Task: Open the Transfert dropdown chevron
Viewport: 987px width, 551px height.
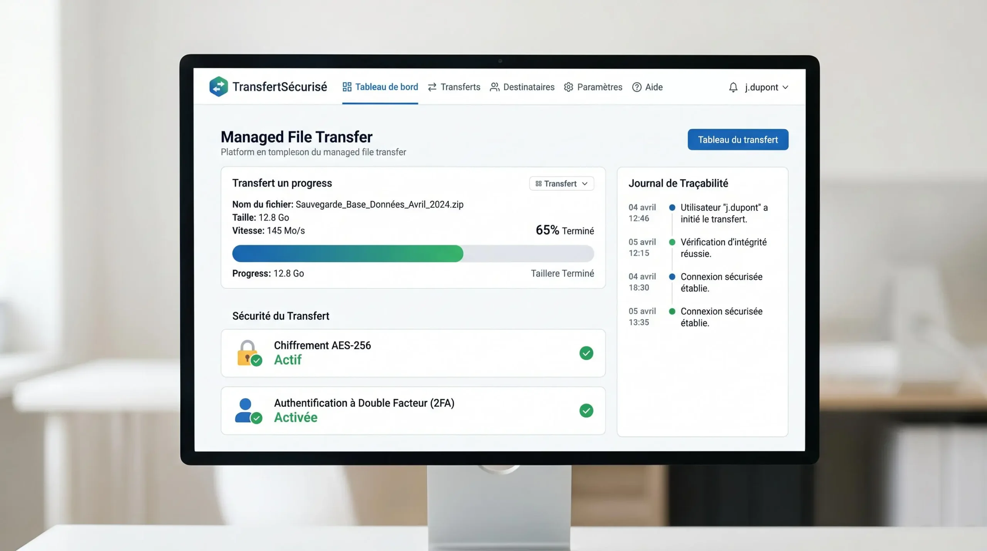Action: 584,184
